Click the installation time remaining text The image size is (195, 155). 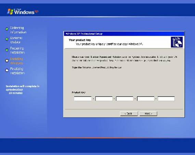click(x=23, y=89)
